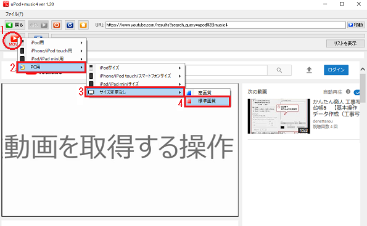This screenshot has width=367, height=226.
Task: Expand the iPodサイズ submenu arrow
Action: [179, 68]
